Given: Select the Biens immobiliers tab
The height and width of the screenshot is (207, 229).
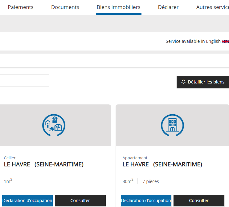Looking at the screenshot, I should point(118,7).
